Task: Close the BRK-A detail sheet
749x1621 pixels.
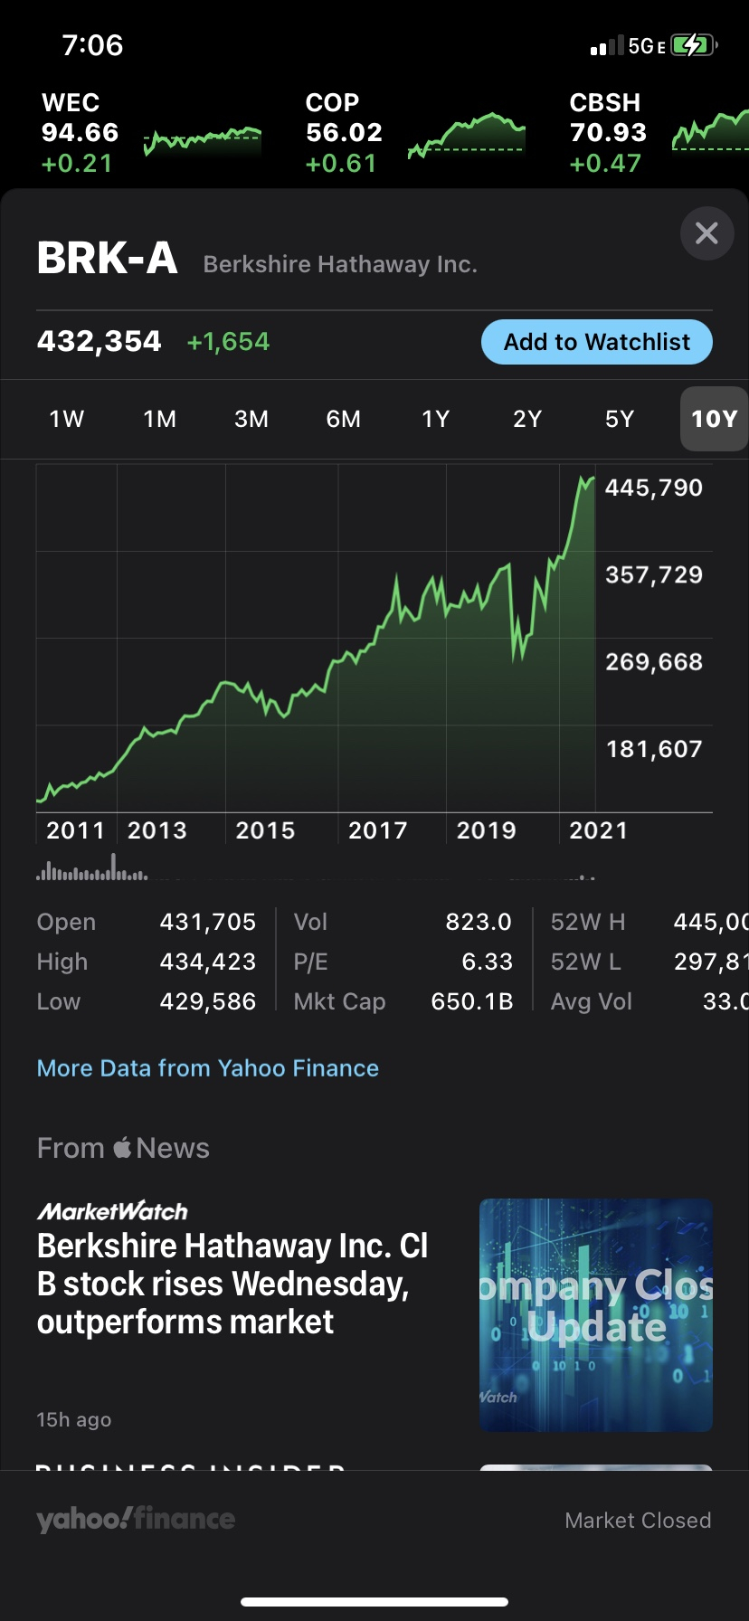Action: pyautogui.click(x=706, y=233)
